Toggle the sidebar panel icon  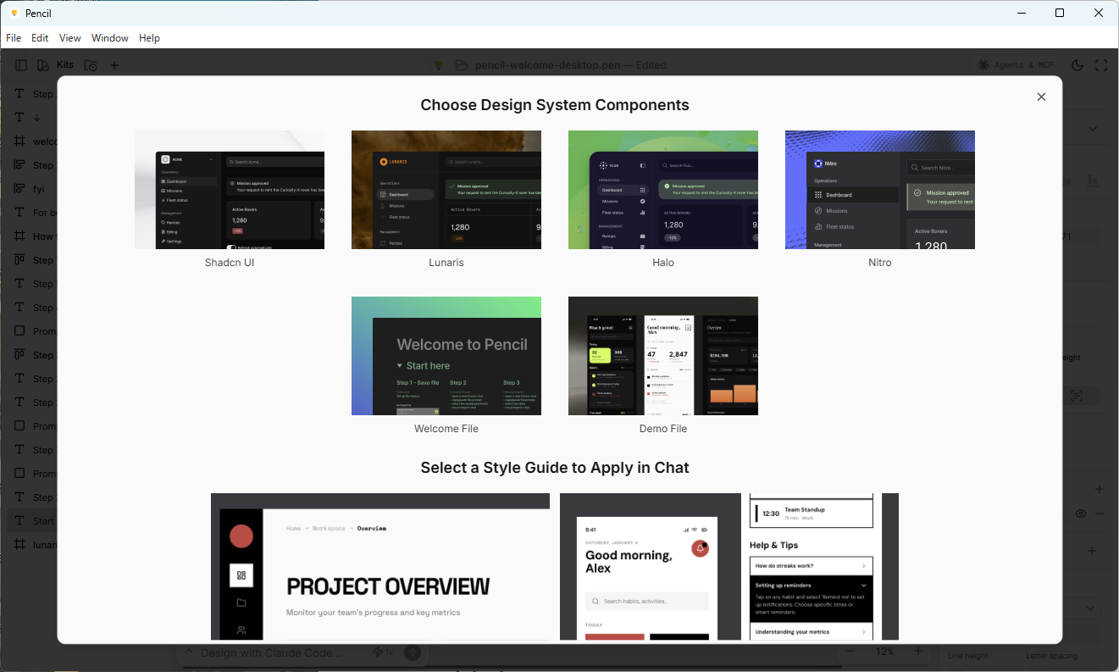[21, 65]
